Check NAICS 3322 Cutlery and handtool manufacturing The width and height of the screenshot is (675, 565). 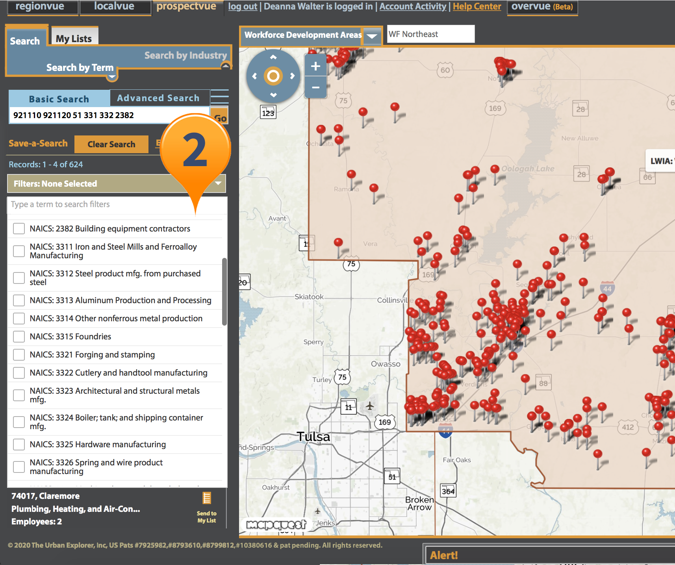(x=19, y=373)
